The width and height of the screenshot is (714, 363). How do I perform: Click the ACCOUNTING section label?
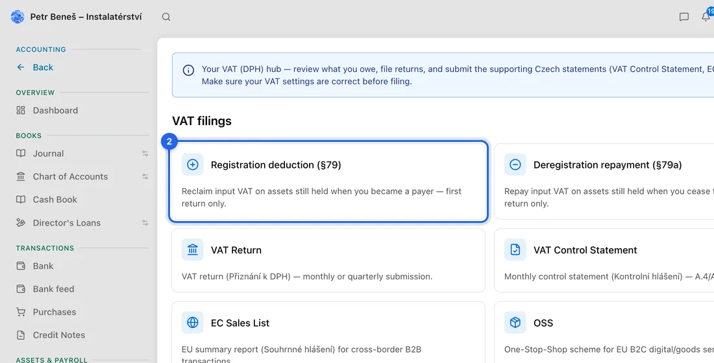[41, 49]
